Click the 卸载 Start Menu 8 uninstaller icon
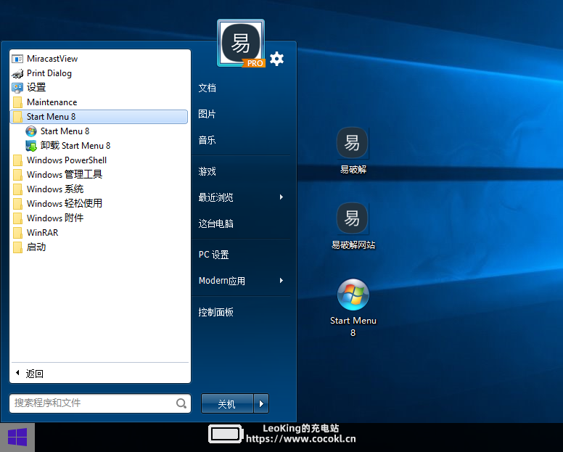563x452 pixels. (x=31, y=146)
